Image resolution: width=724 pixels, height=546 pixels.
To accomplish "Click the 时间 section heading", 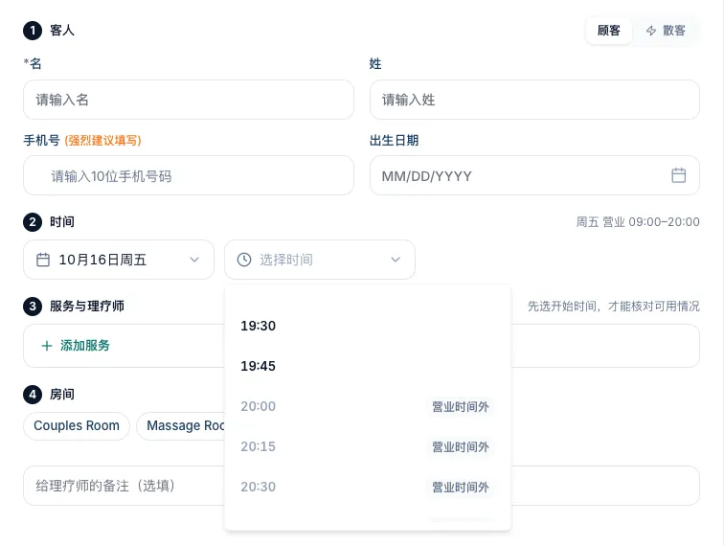I will click(x=62, y=221).
